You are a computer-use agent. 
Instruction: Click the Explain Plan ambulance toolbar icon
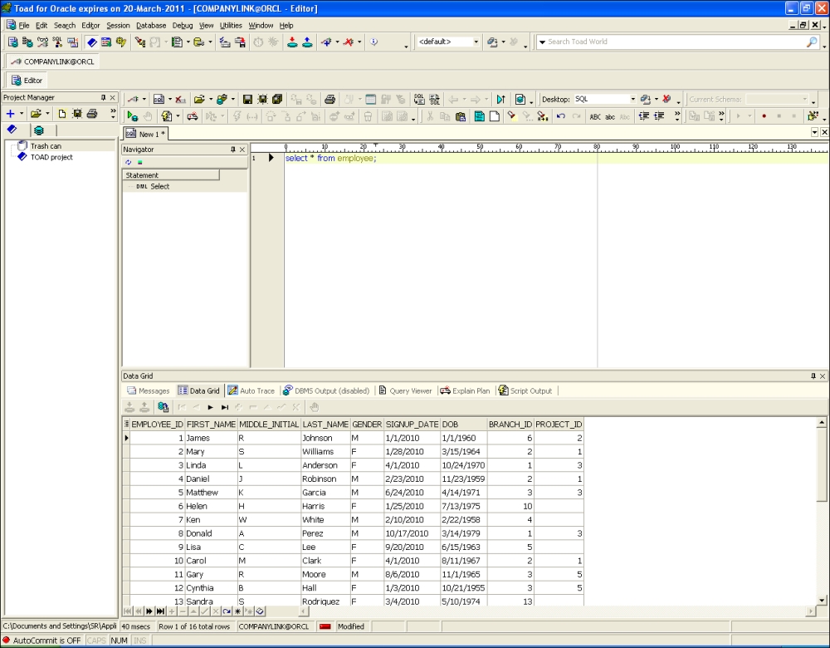click(x=193, y=116)
